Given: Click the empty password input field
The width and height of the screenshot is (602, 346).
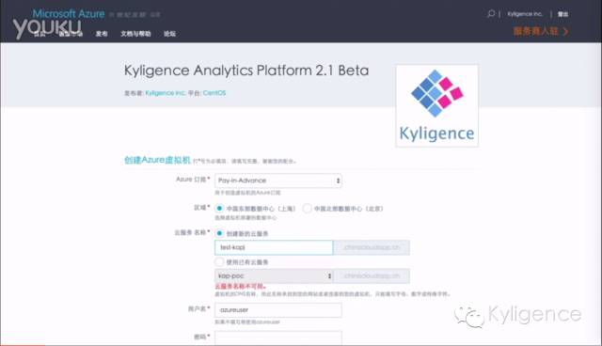Looking at the screenshot, I should (x=278, y=338).
